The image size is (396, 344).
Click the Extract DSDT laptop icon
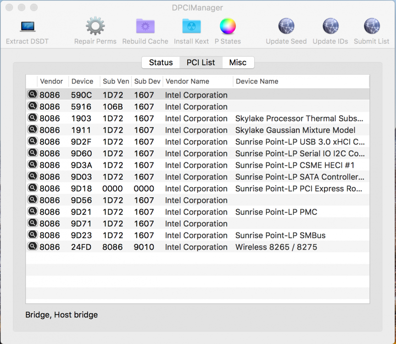28,27
